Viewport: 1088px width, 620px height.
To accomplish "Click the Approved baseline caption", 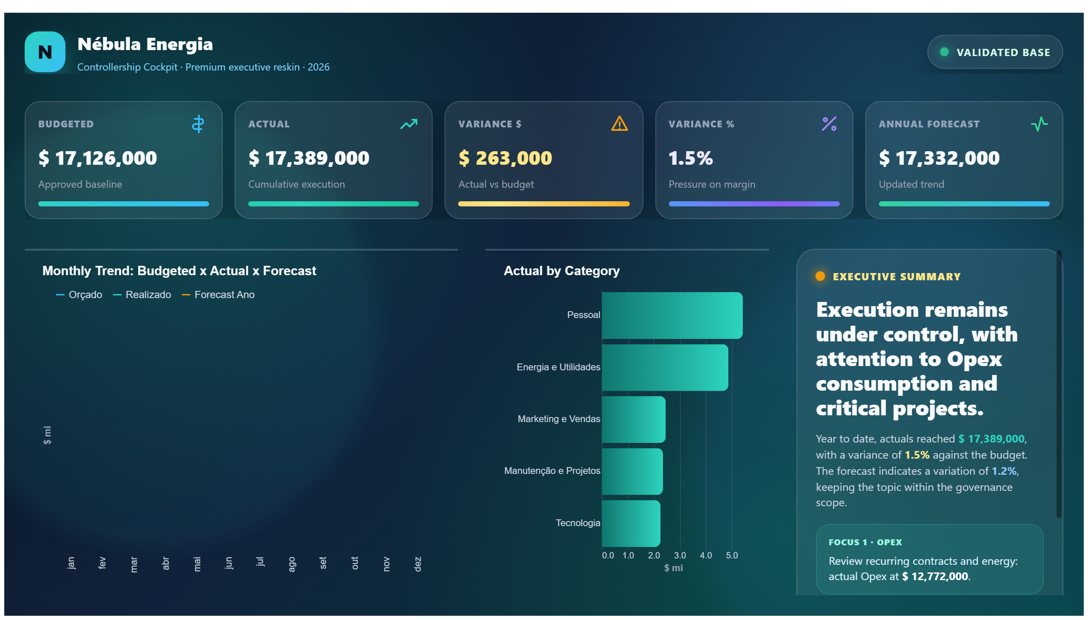I will point(80,184).
